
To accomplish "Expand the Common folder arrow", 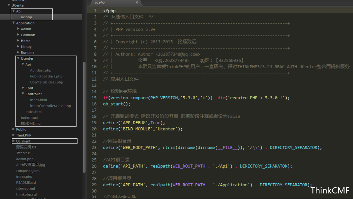I will [x=18, y=35].
